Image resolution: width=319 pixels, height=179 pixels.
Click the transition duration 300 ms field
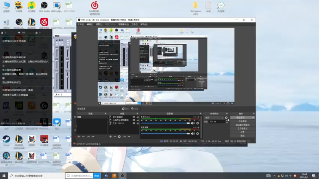click(217, 122)
